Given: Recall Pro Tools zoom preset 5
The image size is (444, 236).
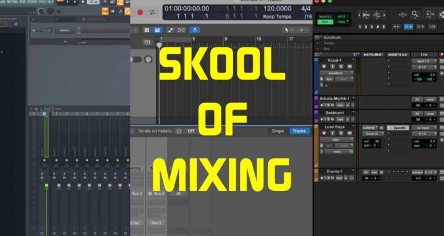Looking at the screenshot, I should click(x=384, y=27).
